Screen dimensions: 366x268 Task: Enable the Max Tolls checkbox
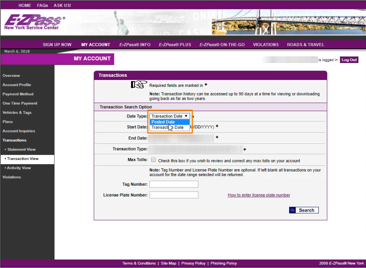[x=153, y=159]
